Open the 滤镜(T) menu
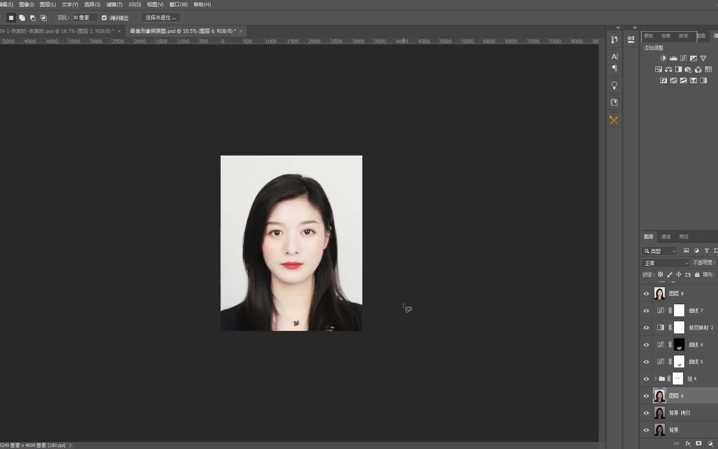The height and width of the screenshot is (449, 718). [x=114, y=5]
